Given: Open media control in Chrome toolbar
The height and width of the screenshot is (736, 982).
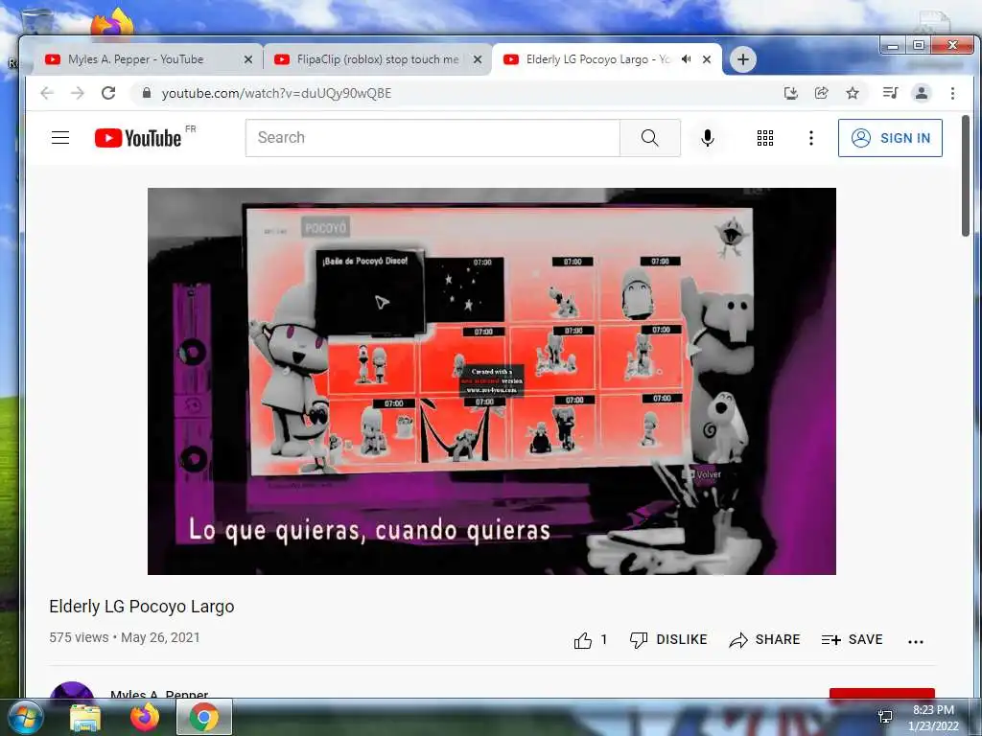Looking at the screenshot, I should 890,93.
